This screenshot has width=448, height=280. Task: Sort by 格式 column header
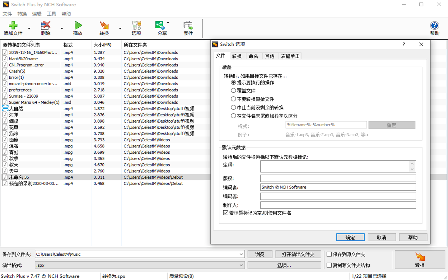[76, 45]
